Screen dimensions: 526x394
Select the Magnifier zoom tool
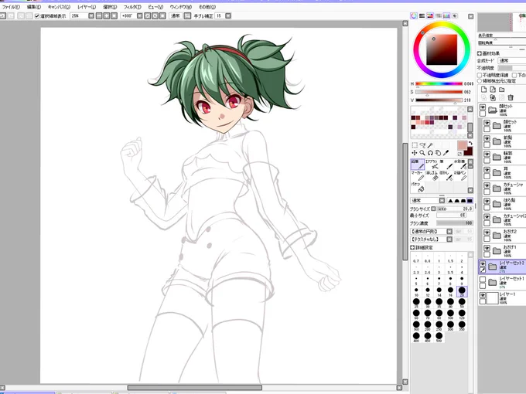tap(422, 153)
